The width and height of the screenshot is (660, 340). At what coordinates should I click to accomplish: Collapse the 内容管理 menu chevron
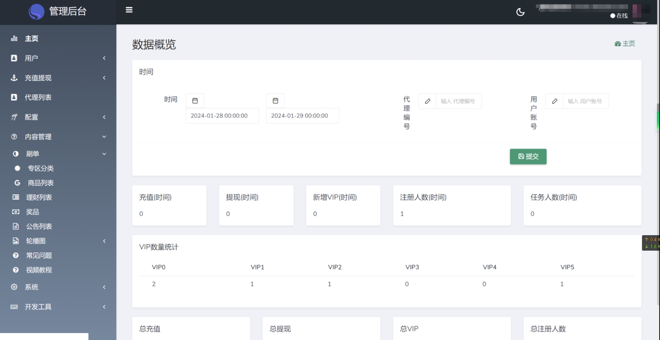pyautogui.click(x=104, y=137)
